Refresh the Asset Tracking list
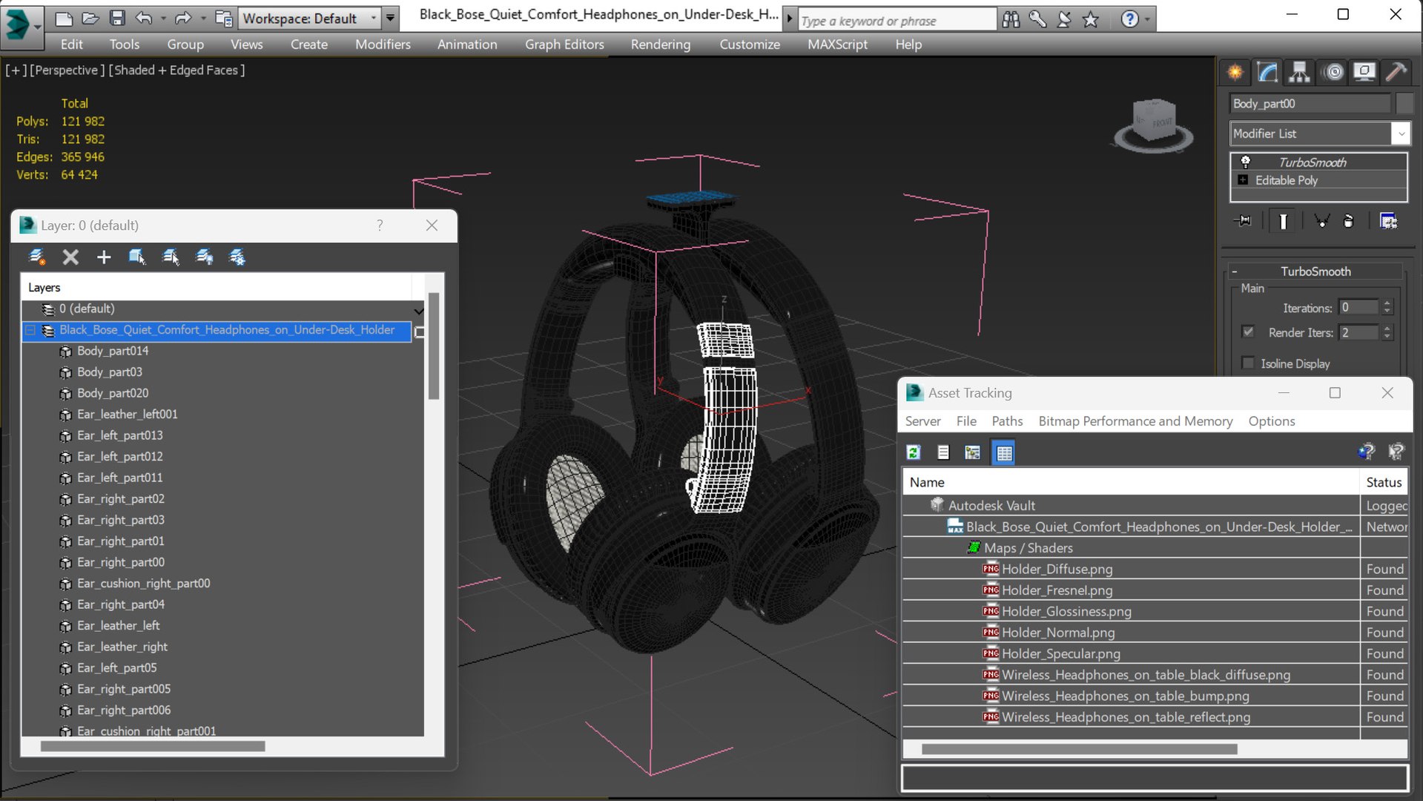The height and width of the screenshot is (801, 1423). pos(914,452)
